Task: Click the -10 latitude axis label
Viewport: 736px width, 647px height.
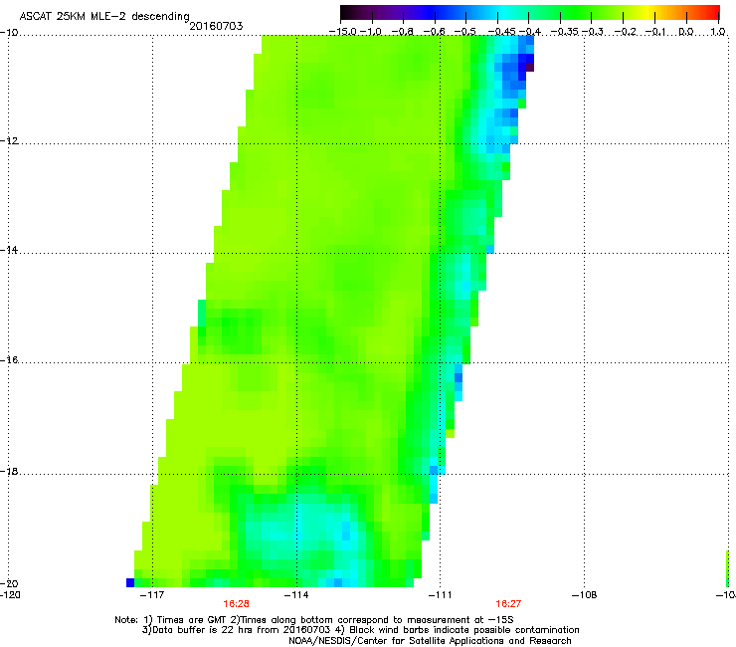Action: (x=9, y=33)
